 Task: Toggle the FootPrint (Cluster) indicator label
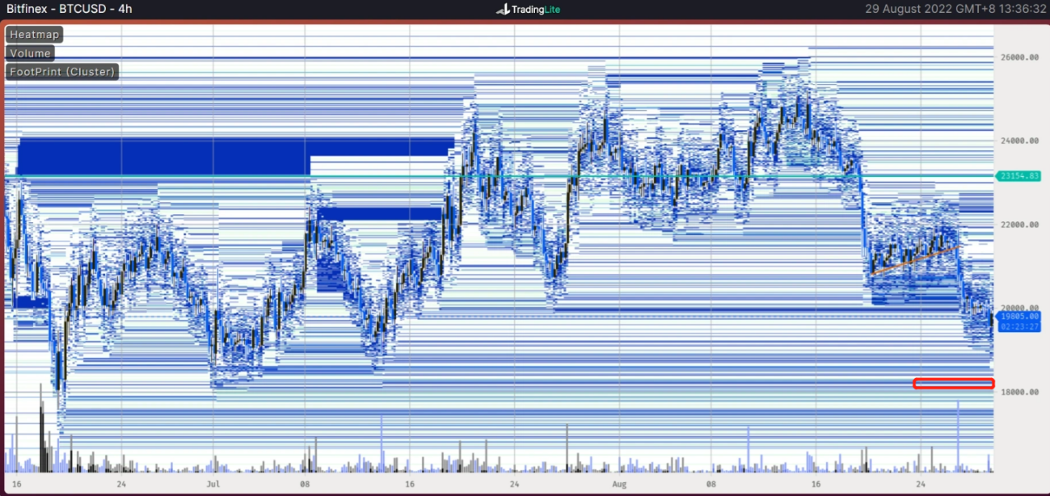[62, 72]
